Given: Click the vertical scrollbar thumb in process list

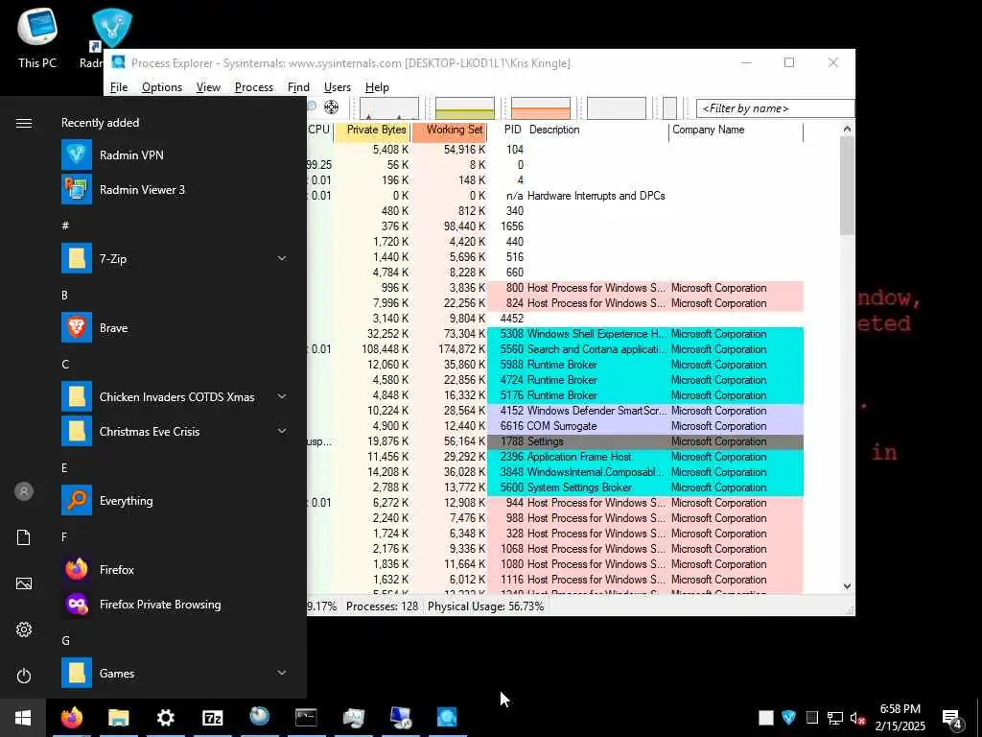Looking at the screenshot, I should tap(847, 185).
